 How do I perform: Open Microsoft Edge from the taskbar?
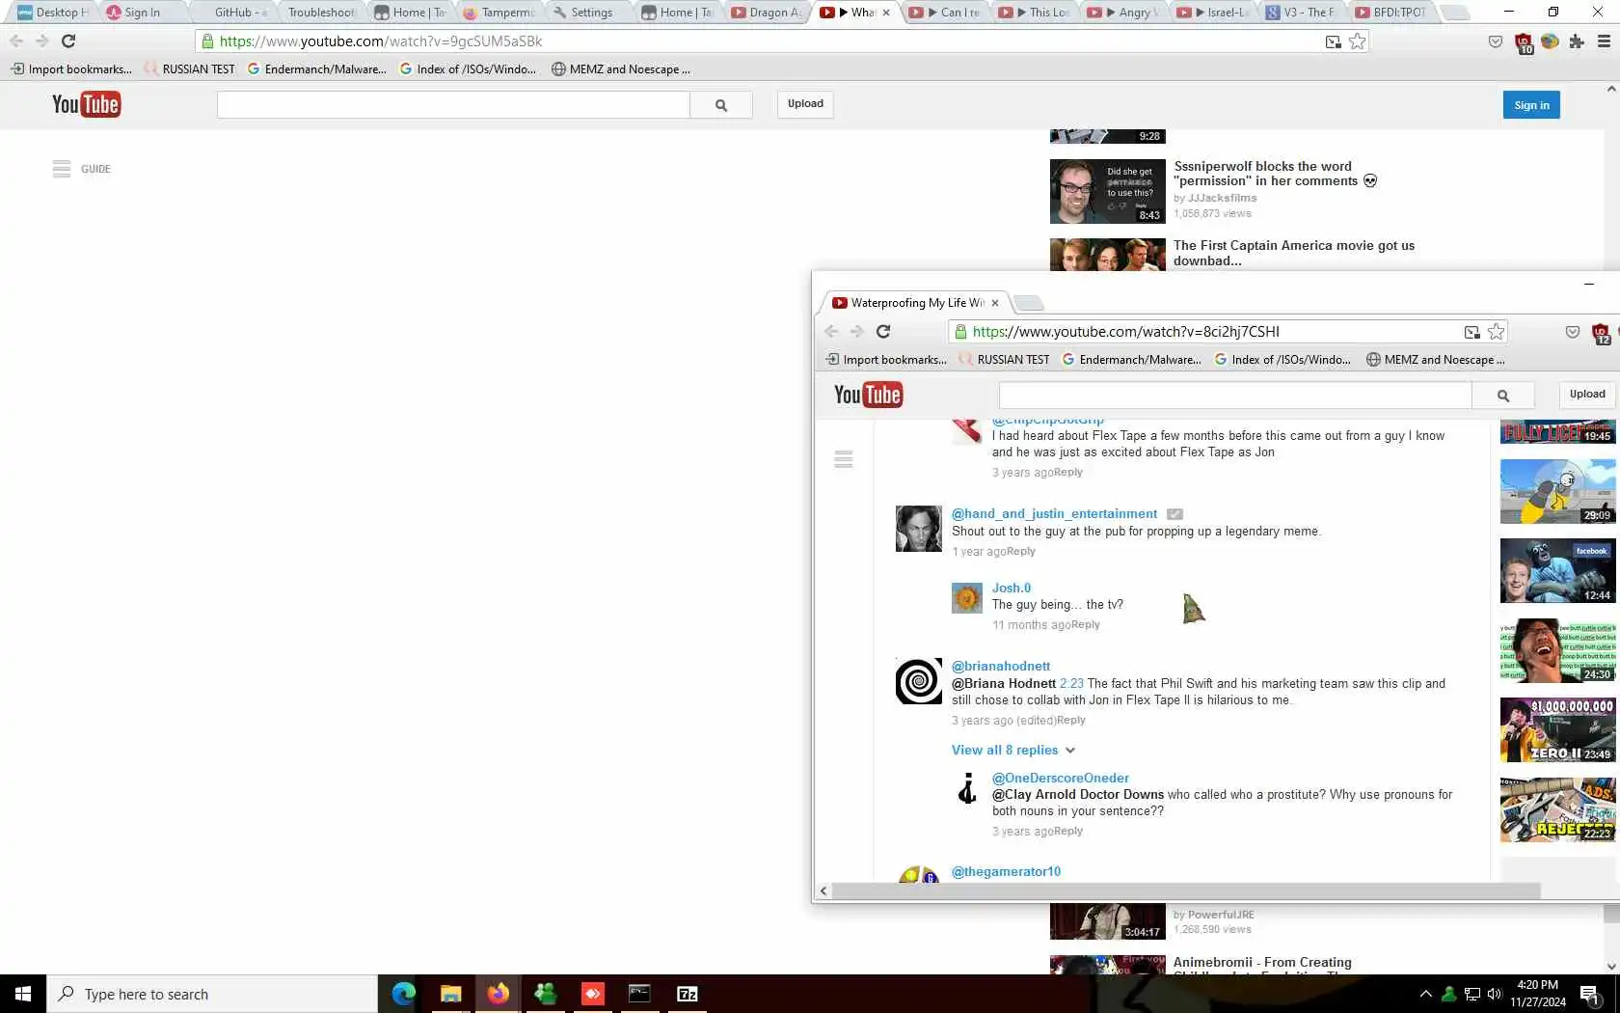tap(403, 994)
